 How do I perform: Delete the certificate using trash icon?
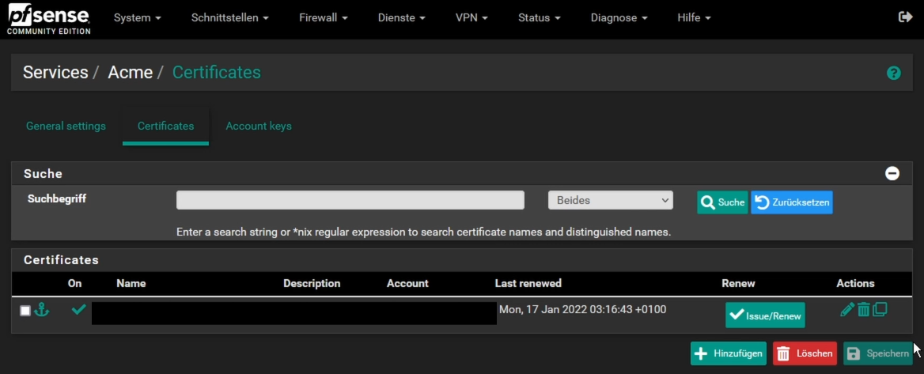click(863, 309)
